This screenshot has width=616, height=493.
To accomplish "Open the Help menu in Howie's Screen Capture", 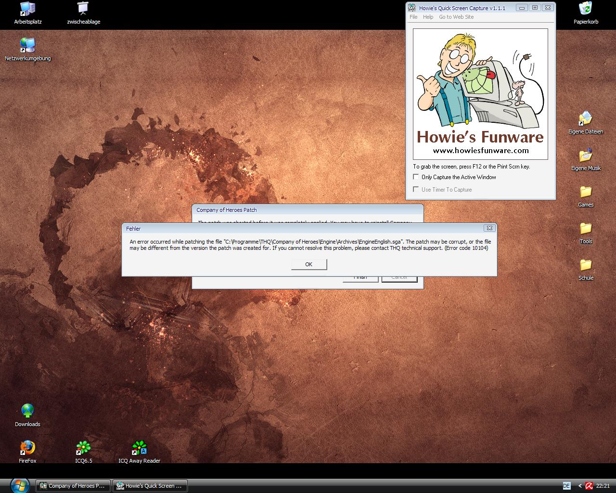I will (428, 17).
